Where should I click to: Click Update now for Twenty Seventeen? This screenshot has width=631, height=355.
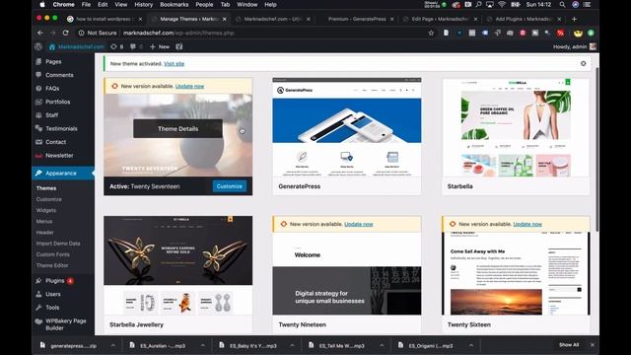click(x=189, y=86)
